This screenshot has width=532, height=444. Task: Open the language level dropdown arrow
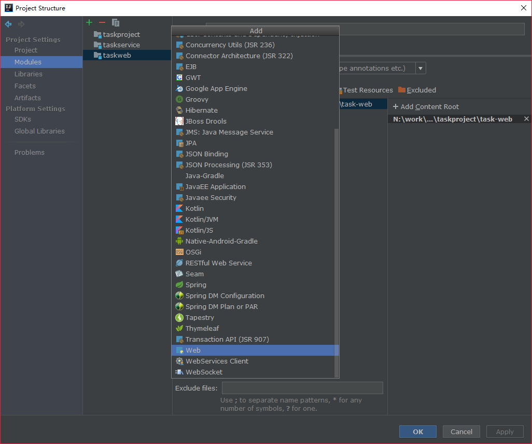421,68
